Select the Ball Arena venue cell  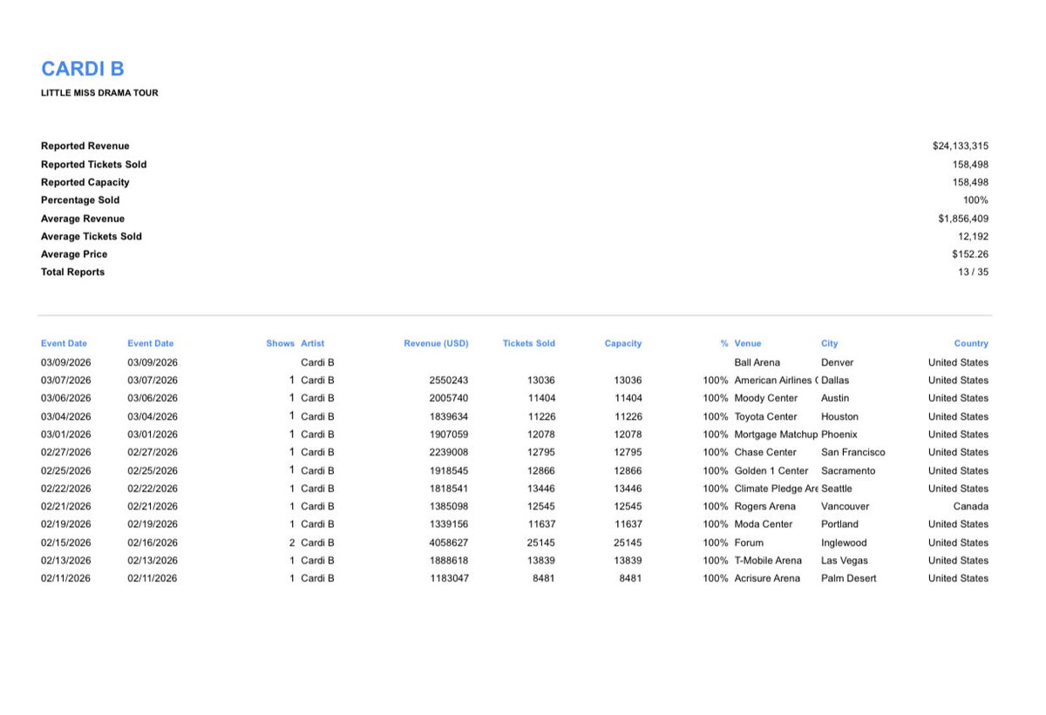pyautogui.click(x=757, y=362)
